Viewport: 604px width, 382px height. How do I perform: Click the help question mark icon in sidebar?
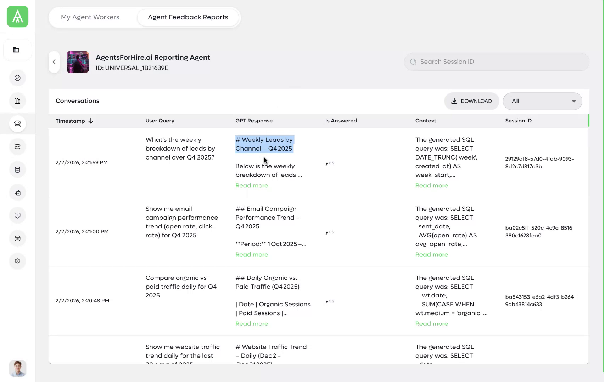coord(17,215)
